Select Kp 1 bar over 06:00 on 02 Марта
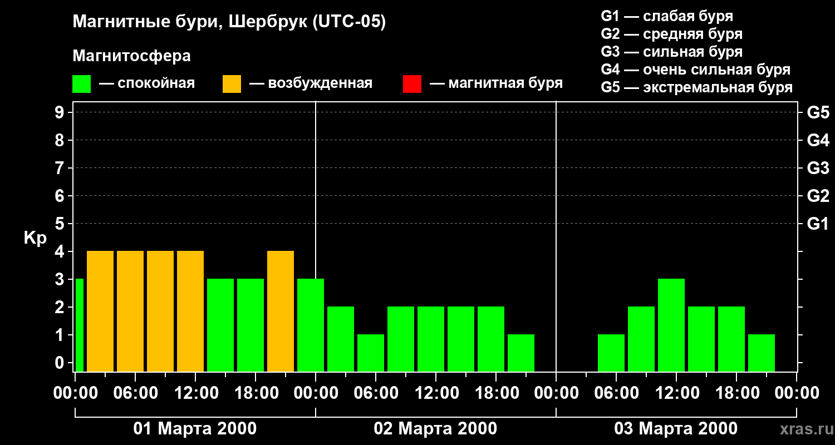The width and height of the screenshot is (835, 445). click(371, 353)
